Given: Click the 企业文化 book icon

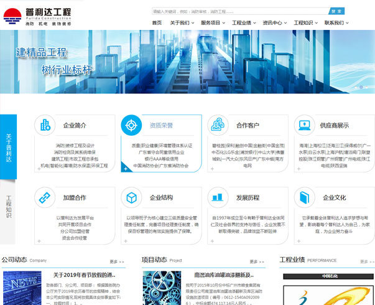Looking at the screenshot, I should tap(304, 198).
